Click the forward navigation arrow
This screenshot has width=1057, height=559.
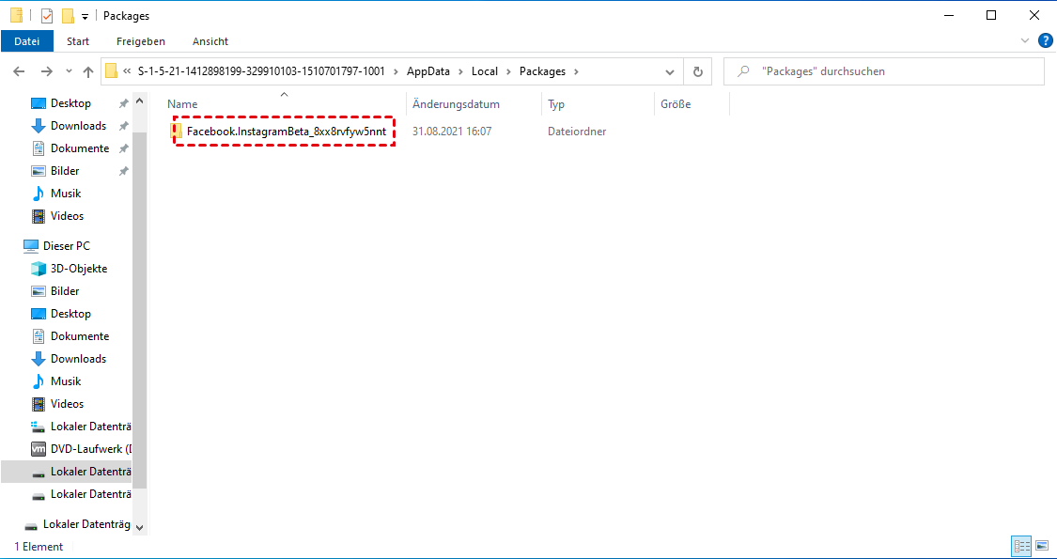point(46,71)
